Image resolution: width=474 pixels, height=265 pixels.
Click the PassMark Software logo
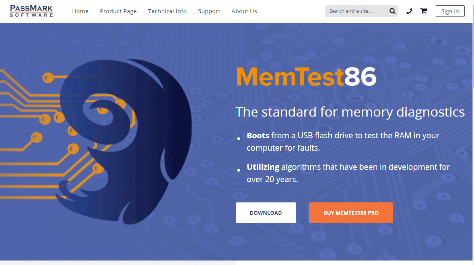32,11
